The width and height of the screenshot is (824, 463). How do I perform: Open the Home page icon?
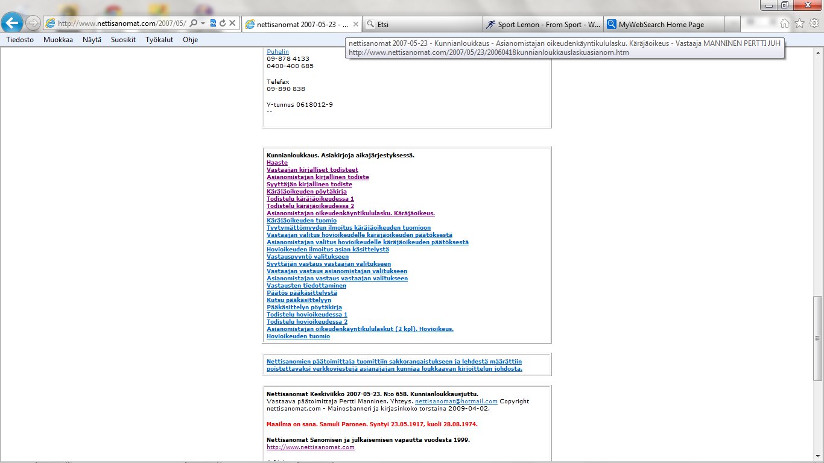785,24
